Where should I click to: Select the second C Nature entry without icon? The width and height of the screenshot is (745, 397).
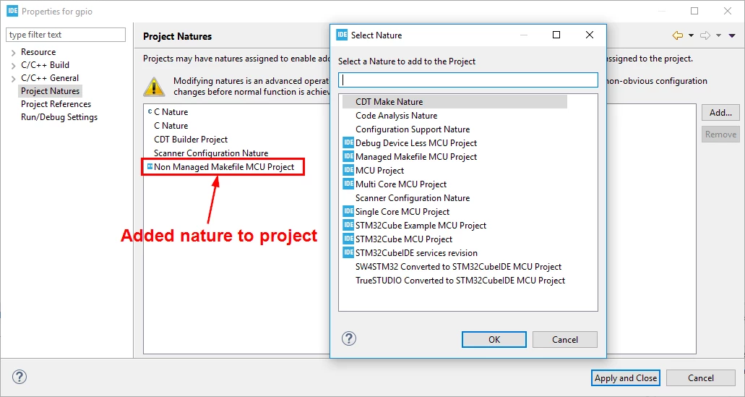(171, 126)
